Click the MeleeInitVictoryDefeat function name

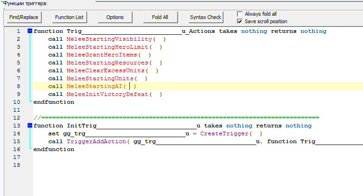coord(107,94)
